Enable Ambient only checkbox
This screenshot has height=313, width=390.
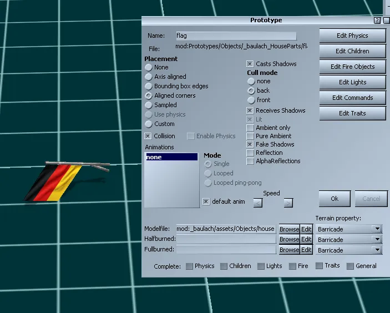click(x=250, y=128)
